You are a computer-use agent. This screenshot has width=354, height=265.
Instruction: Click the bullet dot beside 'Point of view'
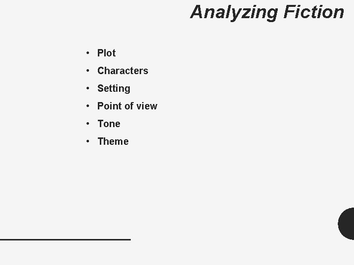point(88,106)
